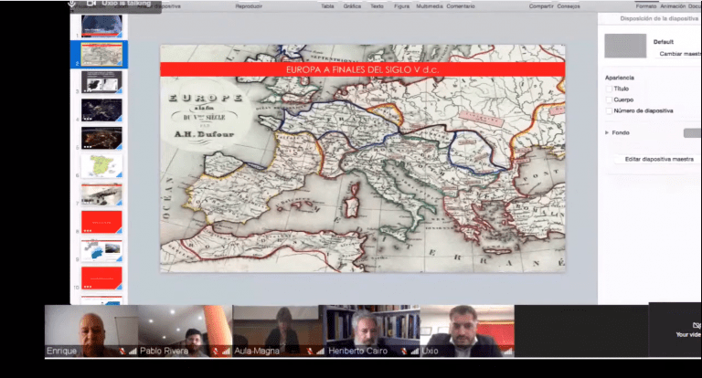Select slide 4 night Europe thumbnail
The image size is (702, 378).
[x=101, y=110]
